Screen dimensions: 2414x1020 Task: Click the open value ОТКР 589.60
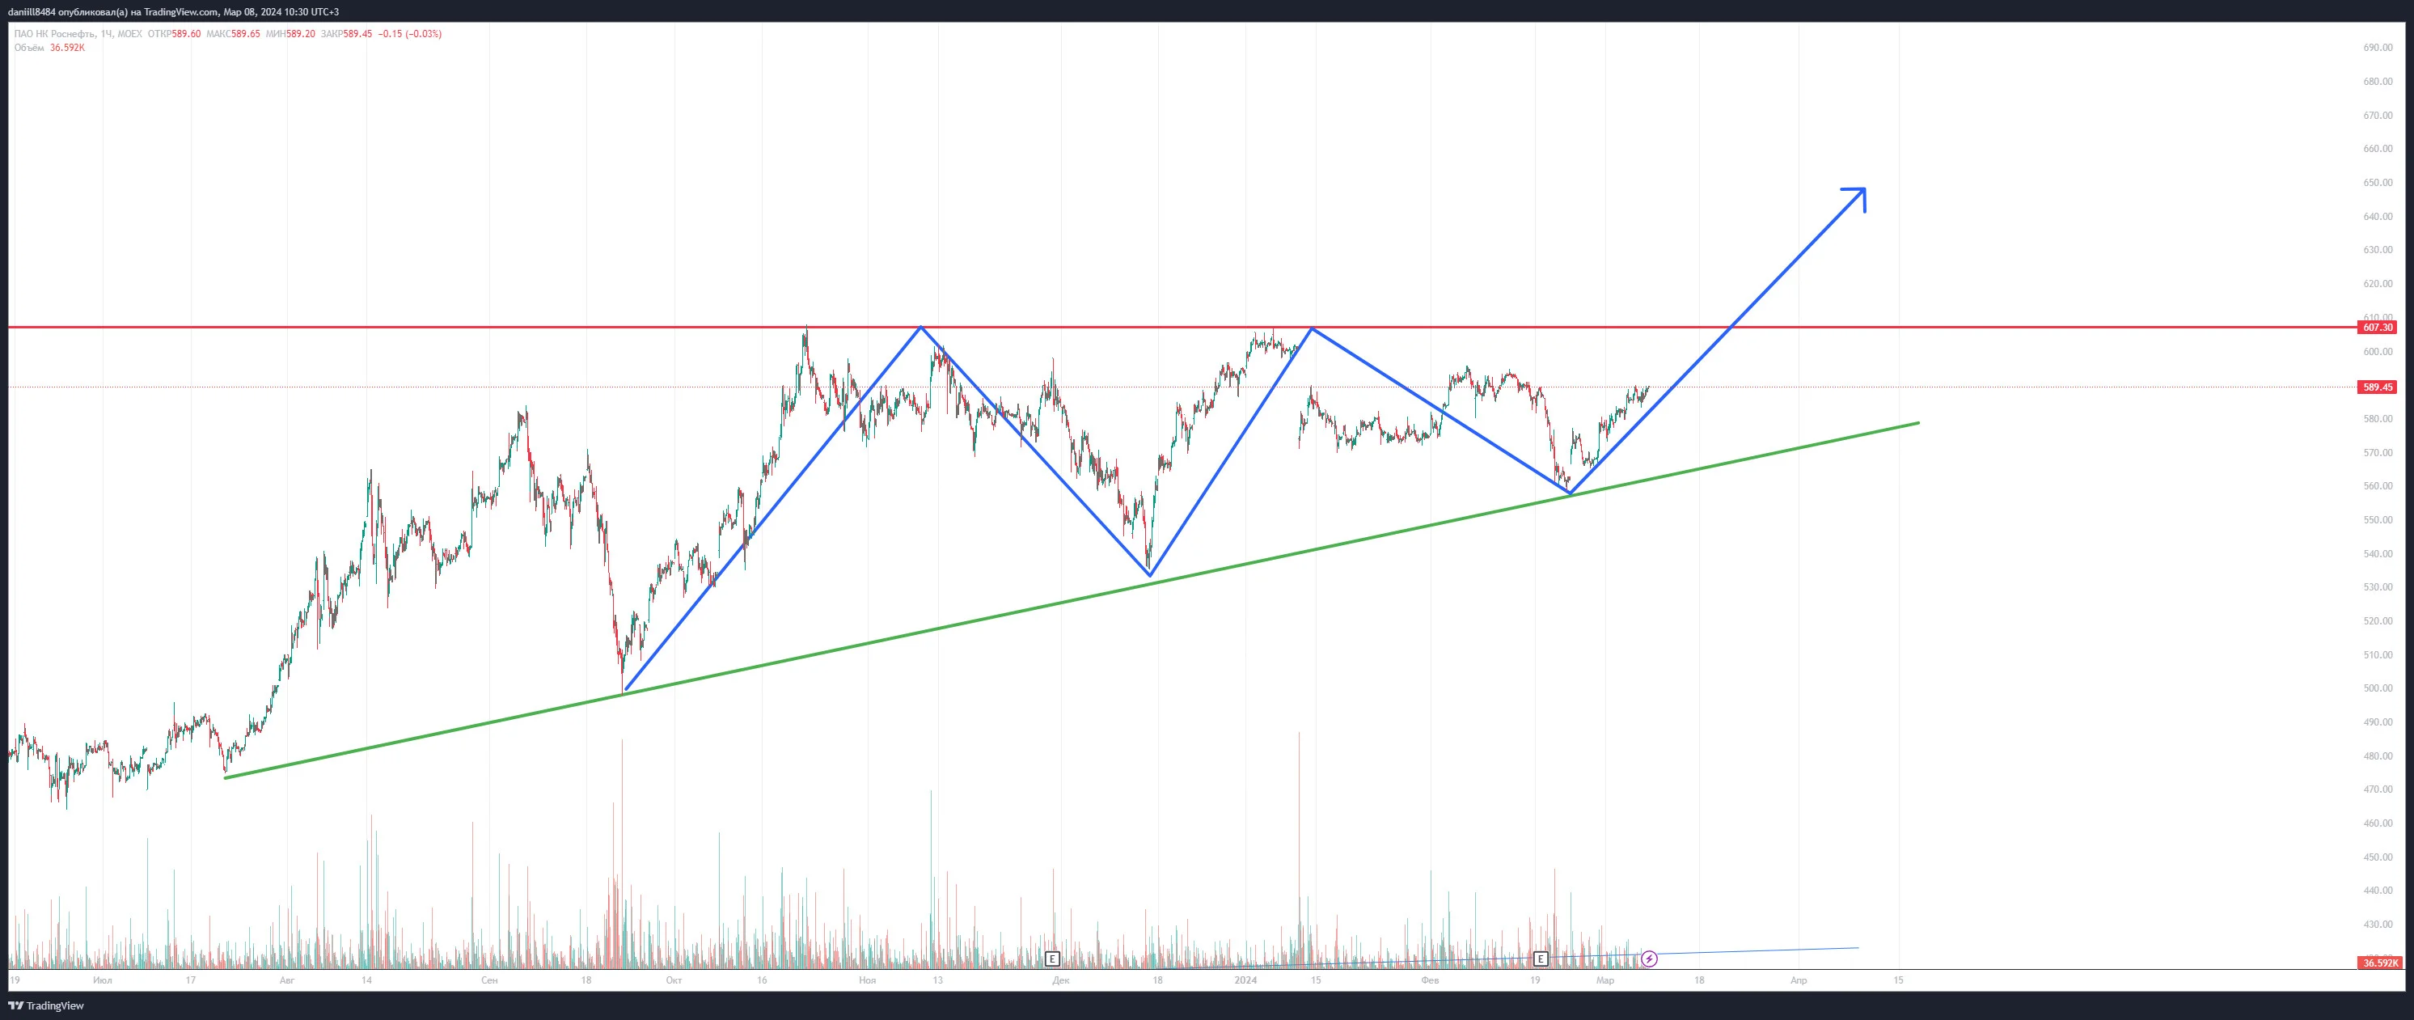tap(175, 34)
